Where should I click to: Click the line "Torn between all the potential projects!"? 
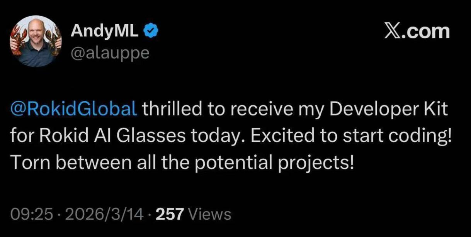[181, 164]
